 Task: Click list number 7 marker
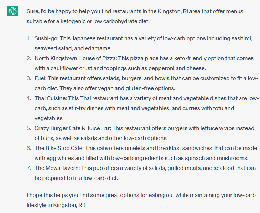29,168
